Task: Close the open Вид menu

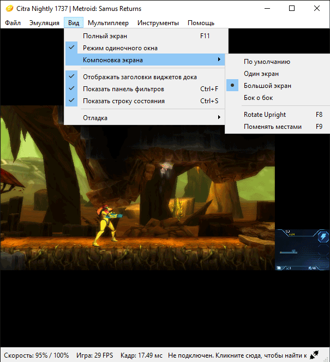Action: [74, 23]
